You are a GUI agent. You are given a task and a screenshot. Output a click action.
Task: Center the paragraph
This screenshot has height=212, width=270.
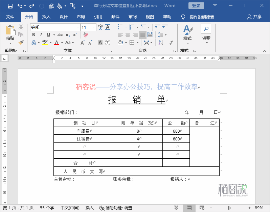tap(128, 35)
